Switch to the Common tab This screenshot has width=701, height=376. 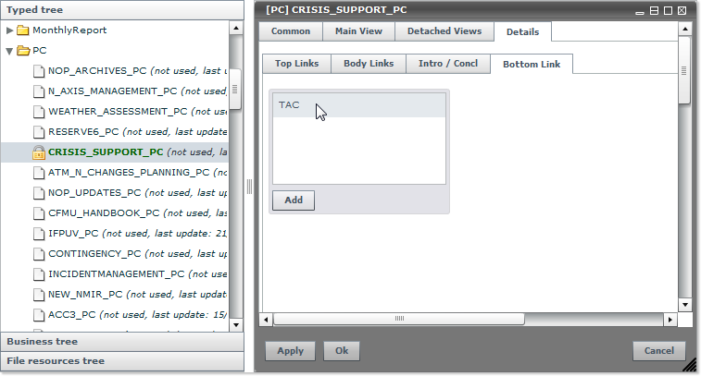[291, 31]
